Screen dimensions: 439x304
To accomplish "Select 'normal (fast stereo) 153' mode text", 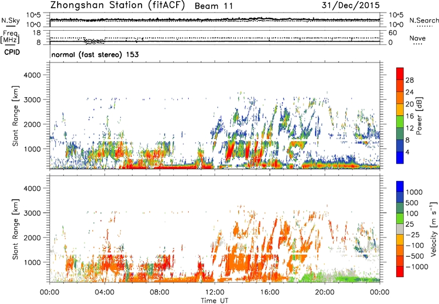I will click(x=95, y=54).
